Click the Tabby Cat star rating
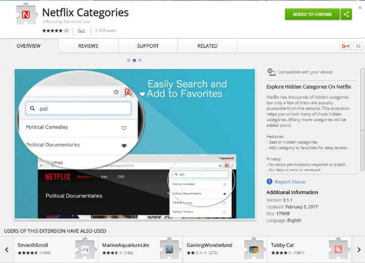 coord(281,253)
